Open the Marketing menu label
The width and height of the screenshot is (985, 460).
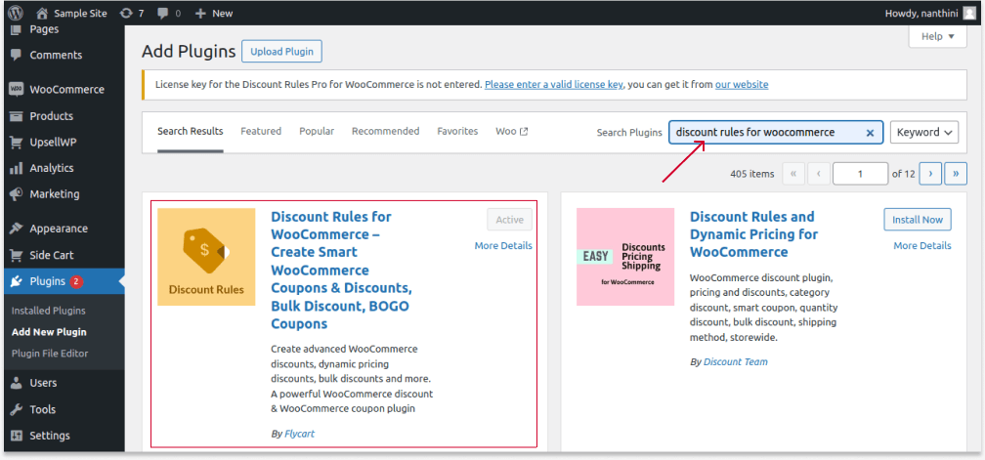coord(55,194)
